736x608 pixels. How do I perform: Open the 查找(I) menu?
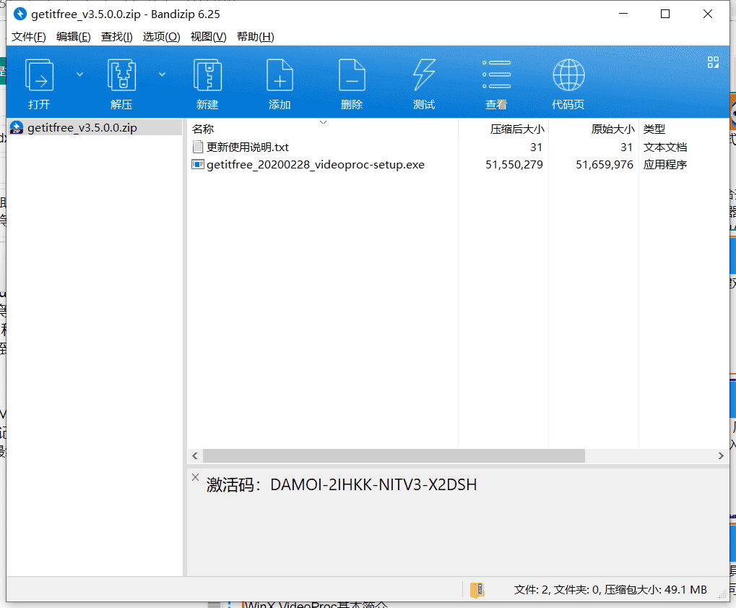117,37
